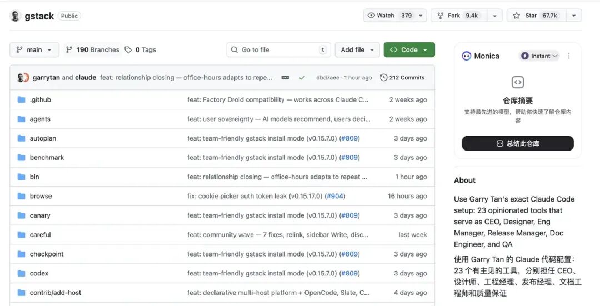The height and width of the screenshot is (306, 600).
Task: Open the gstack repository name link
Action: coord(39,16)
